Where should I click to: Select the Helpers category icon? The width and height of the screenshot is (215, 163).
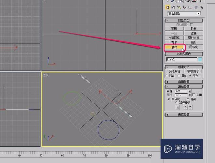point(190,7)
